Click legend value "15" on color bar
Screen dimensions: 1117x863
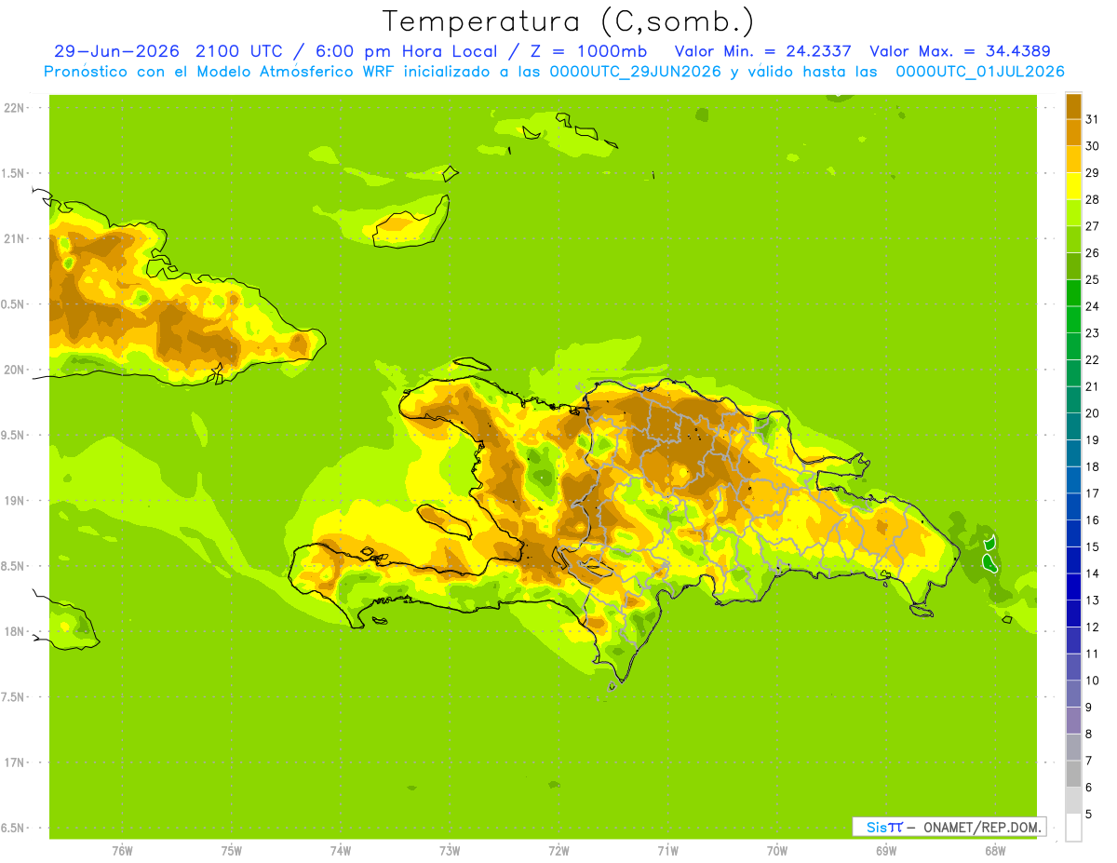pos(1092,547)
